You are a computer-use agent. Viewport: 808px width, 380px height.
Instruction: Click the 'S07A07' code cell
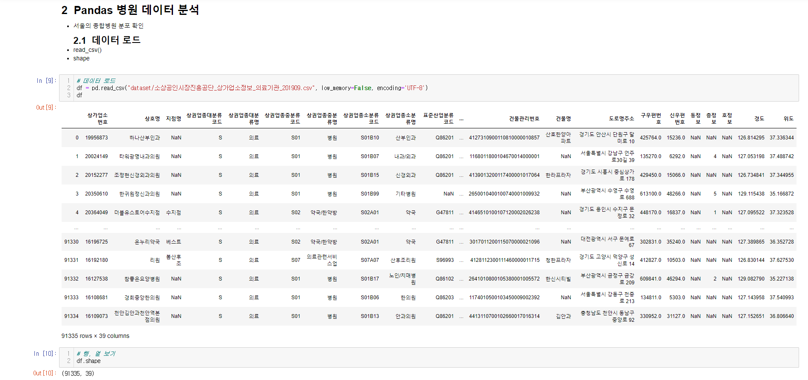click(x=370, y=260)
